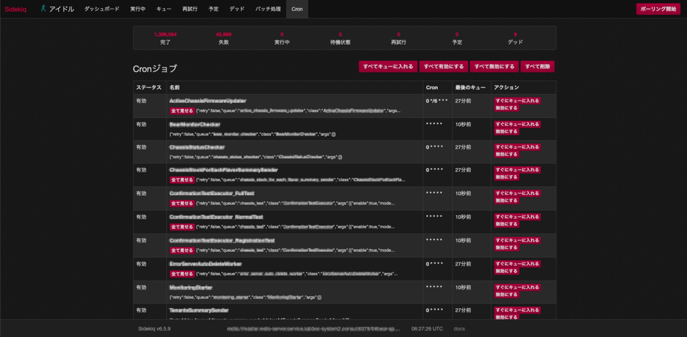This screenshot has height=337, width=687.
Task: Disable ErrorServerAutoDeleteWorker with 無効にする
Action: click(x=507, y=271)
